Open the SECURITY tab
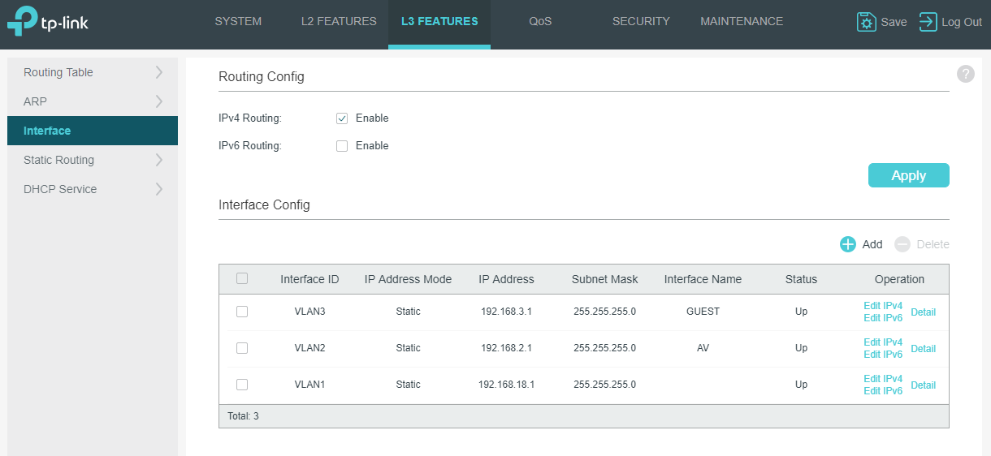This screenshot has width=991, height=456. tap(641, 22)
